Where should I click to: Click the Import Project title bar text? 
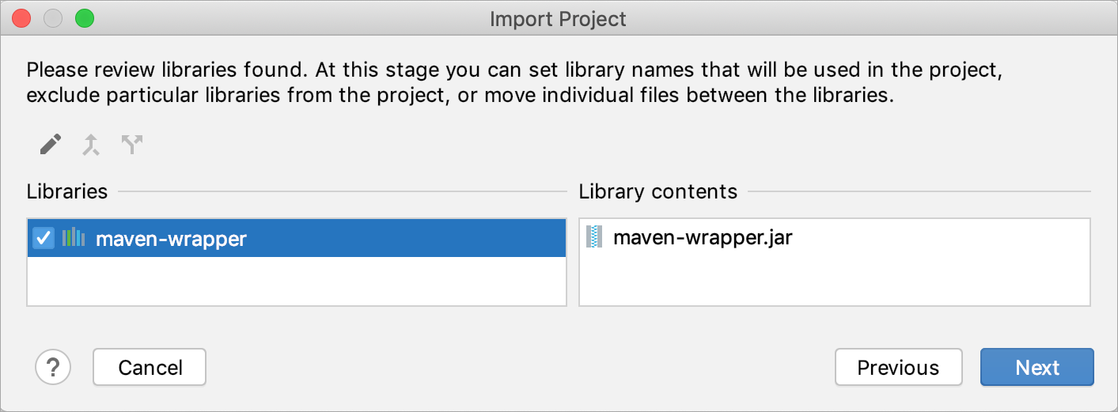[x=558, y=18]
